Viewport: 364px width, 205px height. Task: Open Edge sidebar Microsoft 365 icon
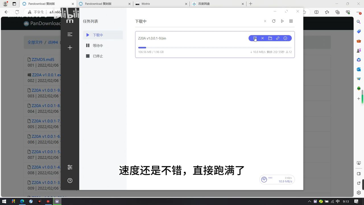[359, 60]
